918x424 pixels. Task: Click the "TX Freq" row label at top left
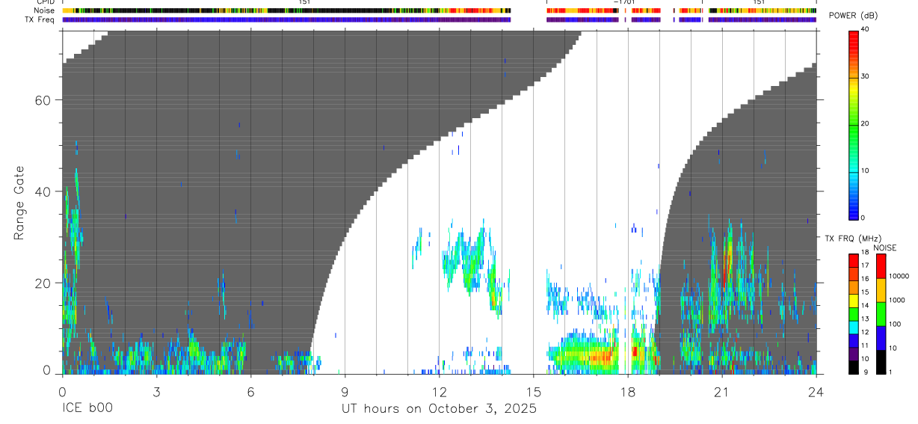tap(40, 19)
